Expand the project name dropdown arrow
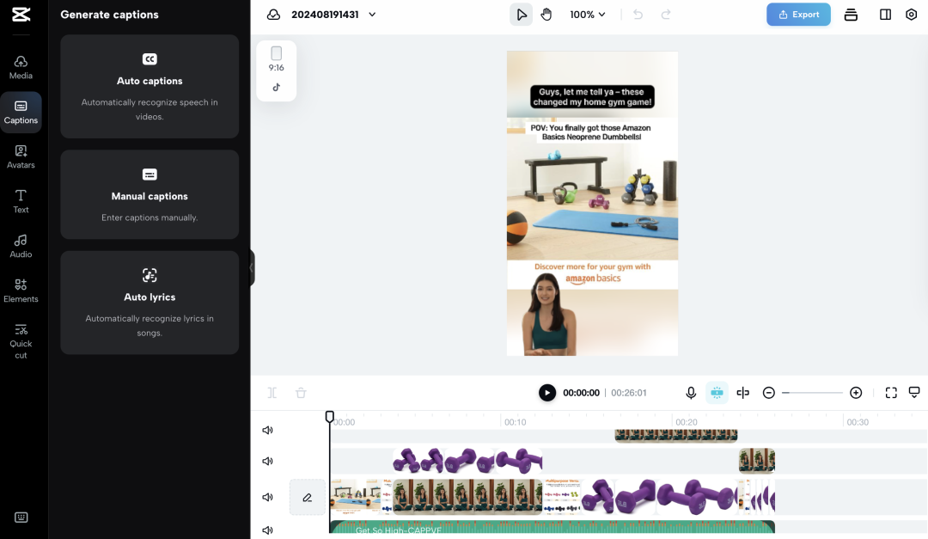The width and height of the screenshot is (928, 539). coord(372,15)
